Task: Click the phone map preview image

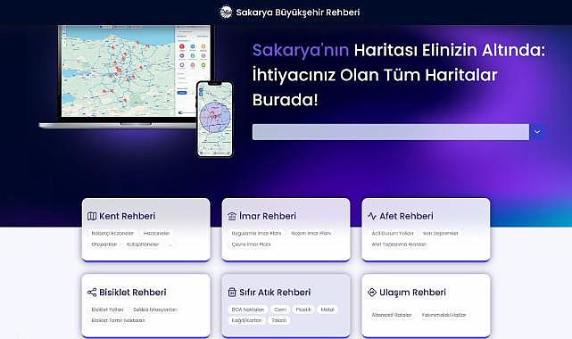Action: click(214, 120)
